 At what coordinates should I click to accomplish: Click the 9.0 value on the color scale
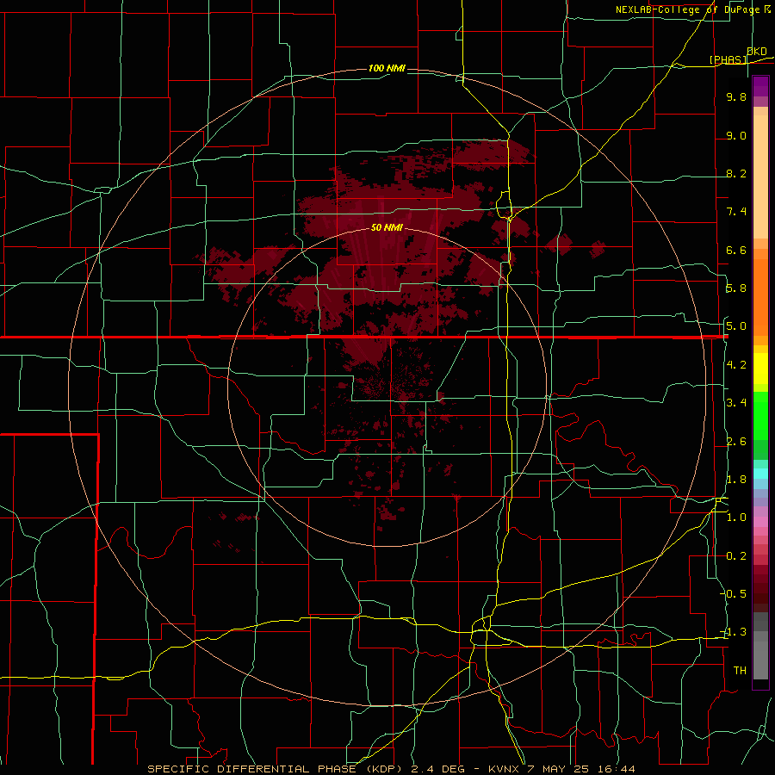[736, 135]
